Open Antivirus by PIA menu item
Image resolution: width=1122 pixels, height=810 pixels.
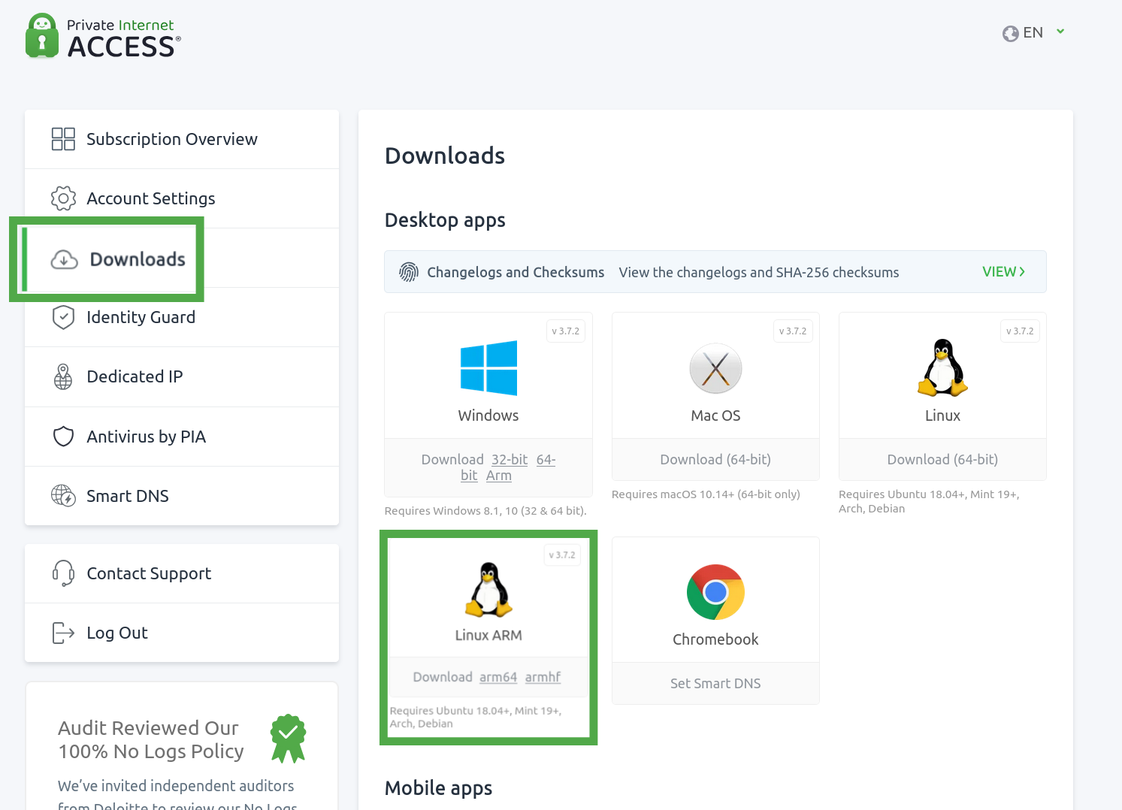click(x=182, y=437)
